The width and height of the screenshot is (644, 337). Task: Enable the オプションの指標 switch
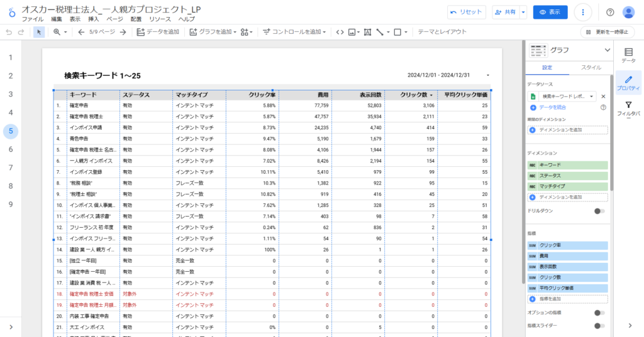(x=599, y=313)
